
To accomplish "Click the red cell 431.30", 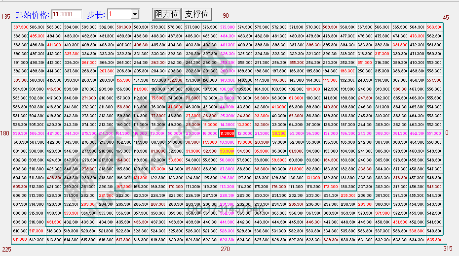I will pyautogui.click(x=54, y=222).
